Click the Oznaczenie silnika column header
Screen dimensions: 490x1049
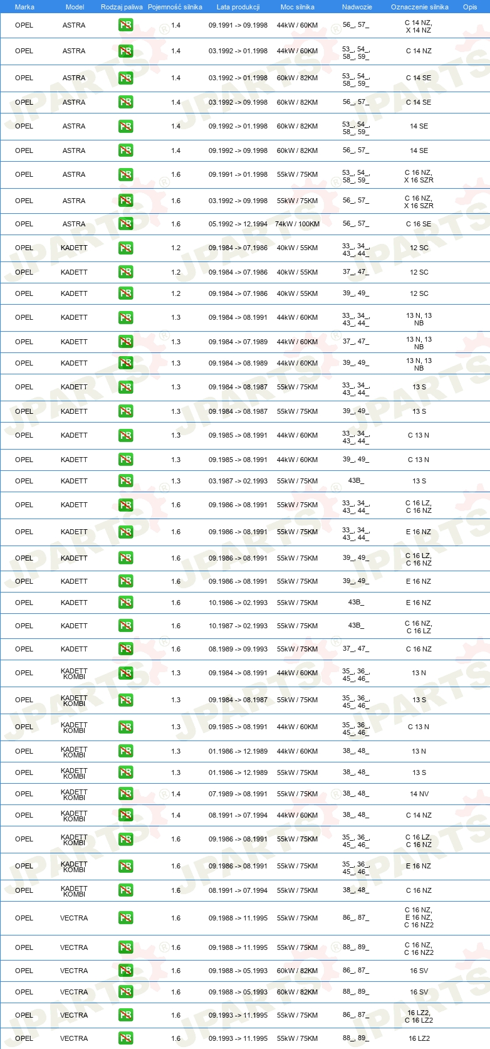click(x=420, y=7)
